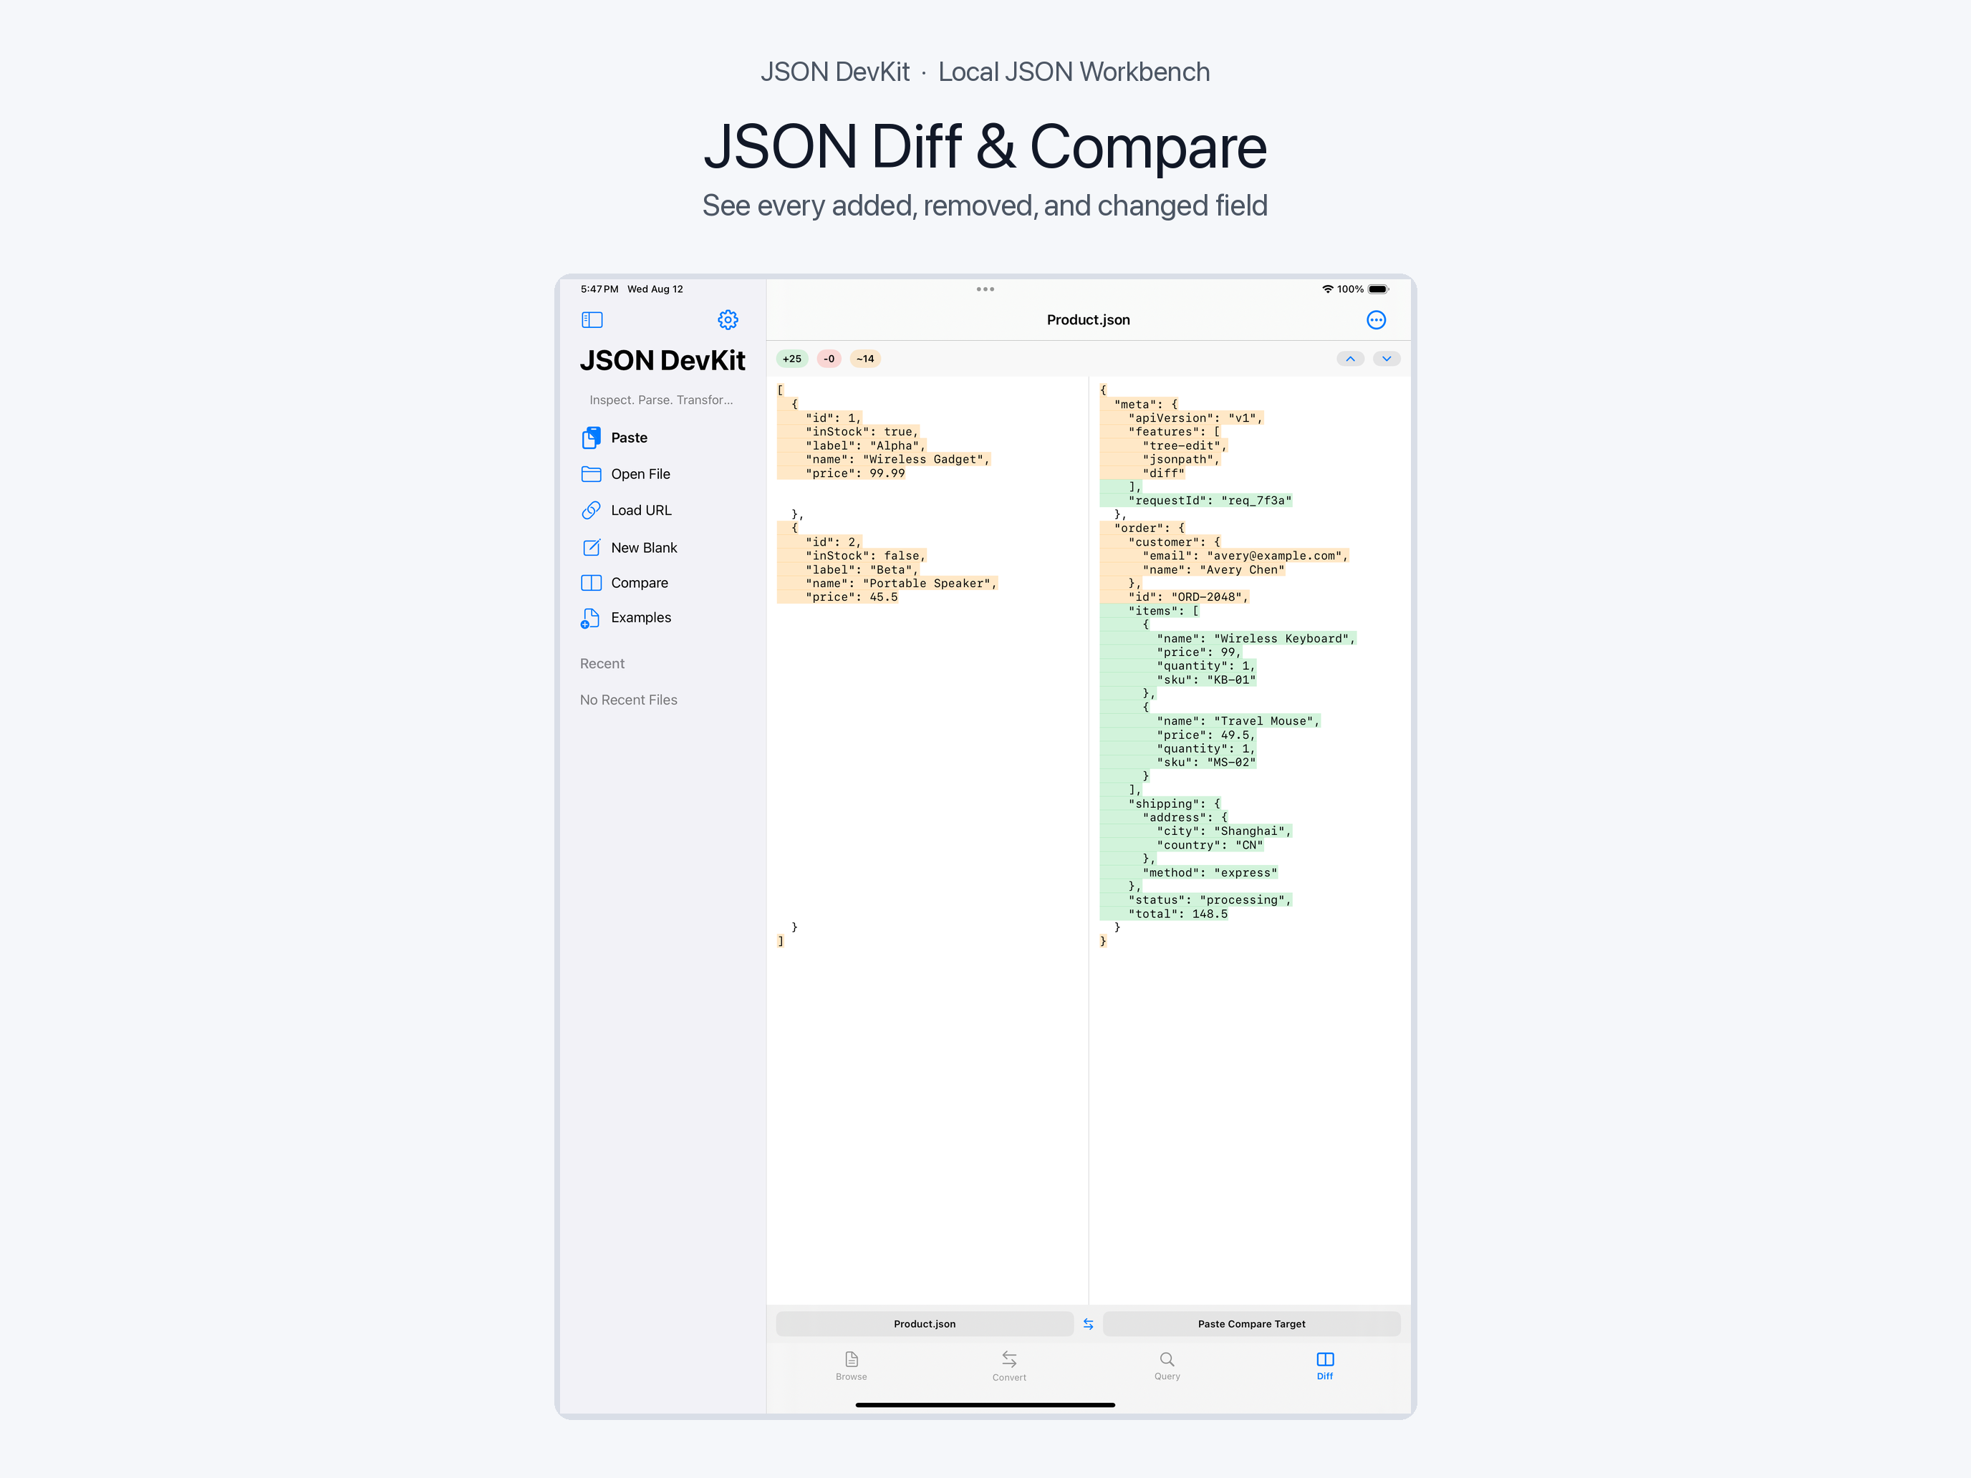The width and height of the screenshot is (1971, 1478).
Task: Click the Load URL link icon
Action: click(x=591, y=511)
